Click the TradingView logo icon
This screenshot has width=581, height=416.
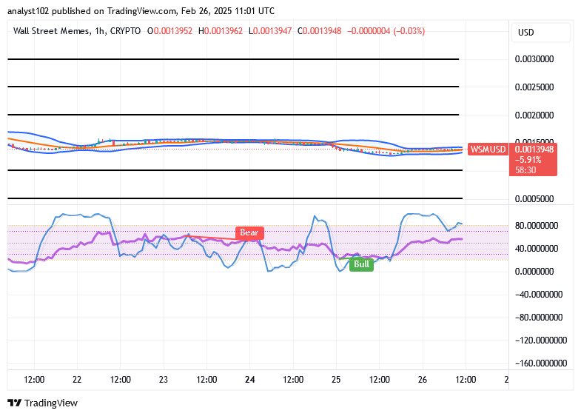pos(15,403)
